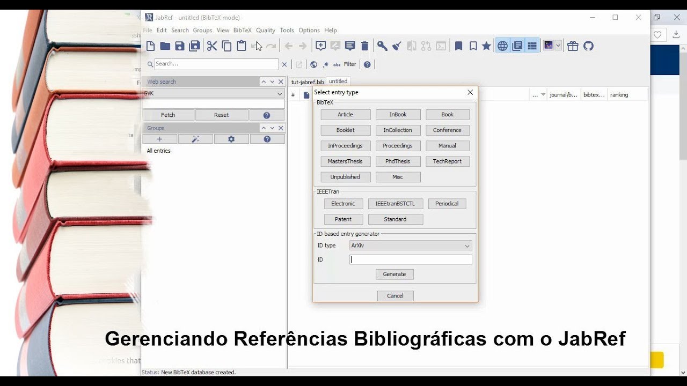Paste using the clipboard icon
This screenshot has width=687, height=386.
242,46
